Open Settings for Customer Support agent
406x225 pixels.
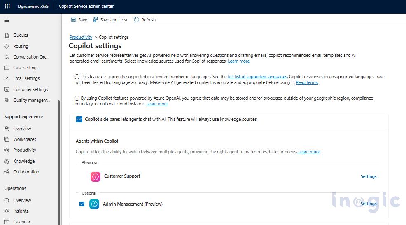pos(369,176)
